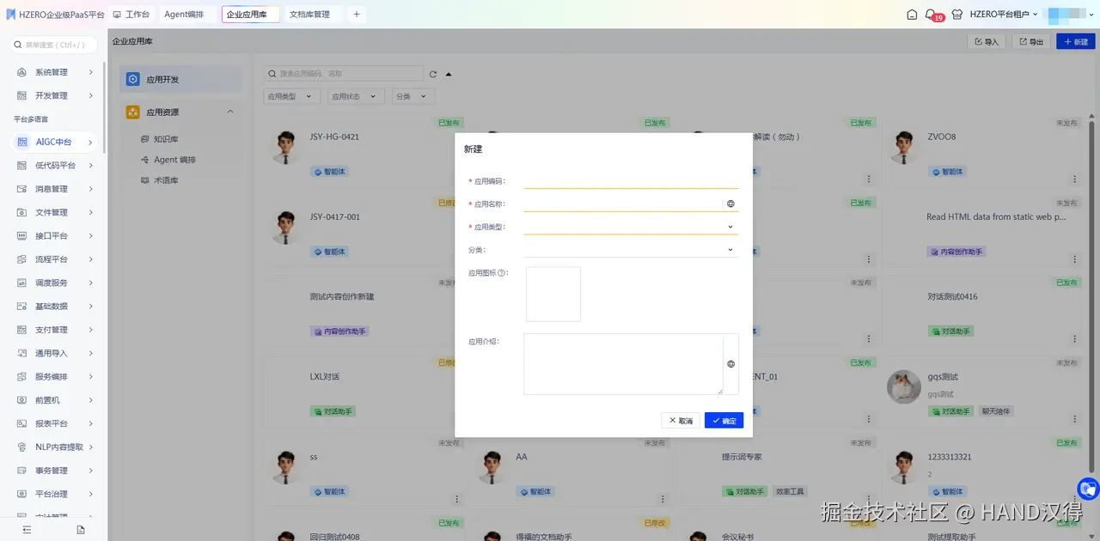Click globe icon in 应用名称 field
This screenshot has height=541, width=1100.
click(730, 204)
